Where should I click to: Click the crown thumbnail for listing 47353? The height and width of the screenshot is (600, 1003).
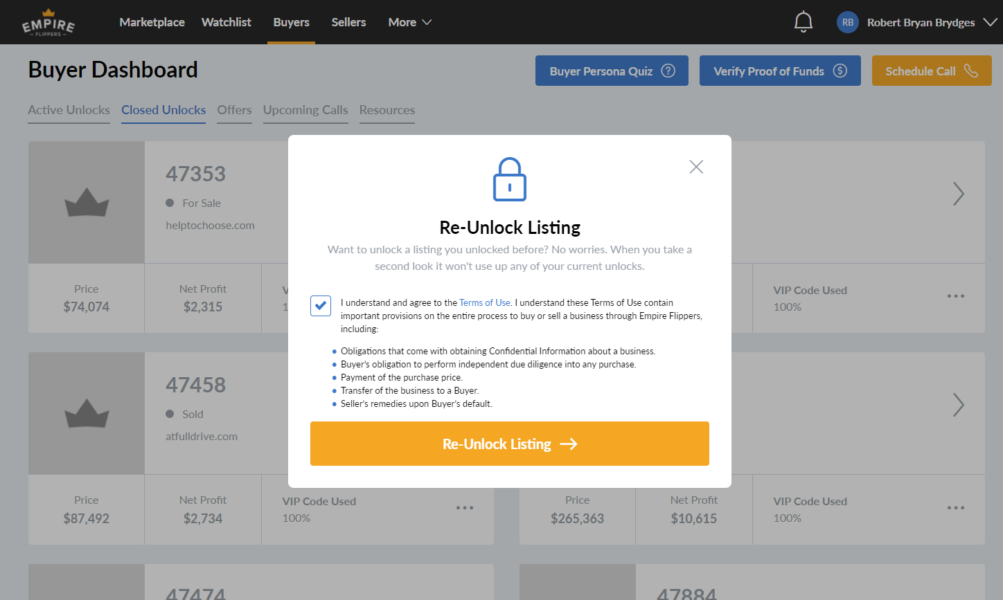coord(87,203)
